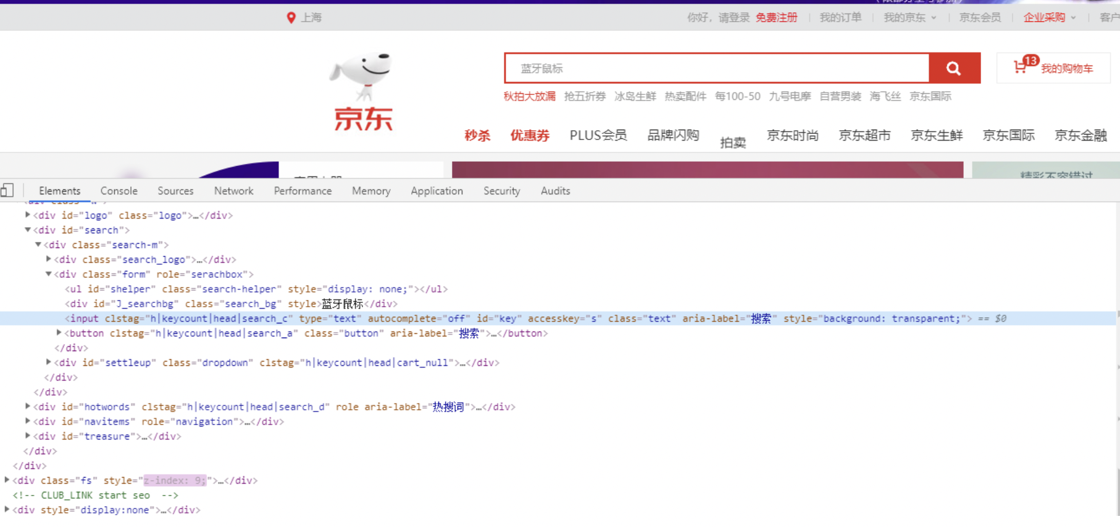Viewport: 1120px width, 527px height.
Task: Click hot word 每100-50
Action: tap(737, 96)
